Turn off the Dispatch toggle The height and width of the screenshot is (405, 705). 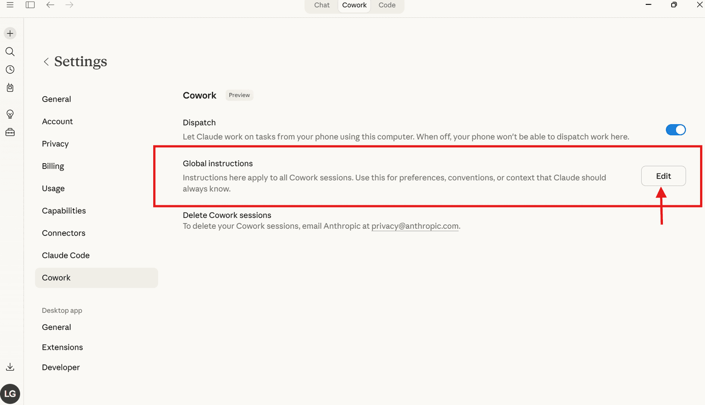click(676, 129)
